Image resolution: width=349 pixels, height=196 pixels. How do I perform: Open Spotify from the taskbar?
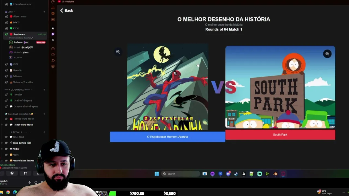tap(212, 174)
